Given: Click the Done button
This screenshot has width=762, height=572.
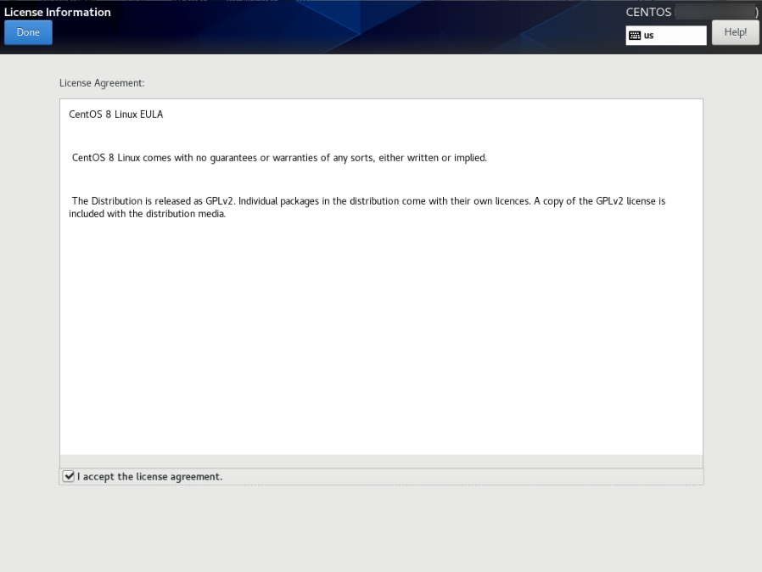Looking at the screenshot, I should coord(28,32).
